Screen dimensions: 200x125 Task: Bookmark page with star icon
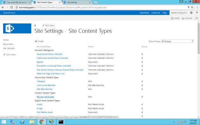[192, 7]
